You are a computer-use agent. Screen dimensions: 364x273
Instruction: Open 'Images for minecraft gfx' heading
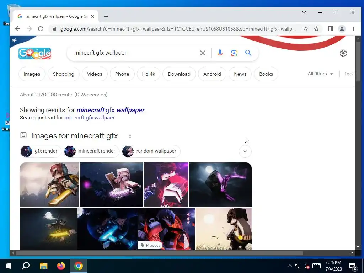75,135
